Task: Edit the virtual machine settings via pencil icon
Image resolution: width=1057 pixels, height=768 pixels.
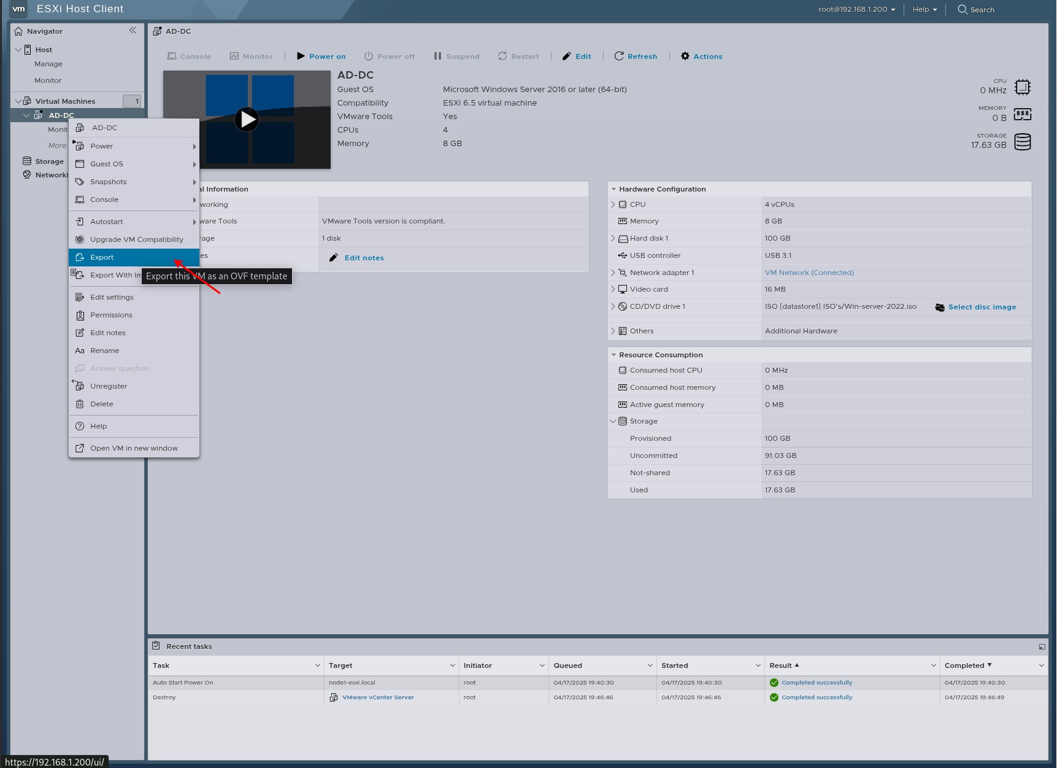Action: pyautogui.click(x=576, y=56)
